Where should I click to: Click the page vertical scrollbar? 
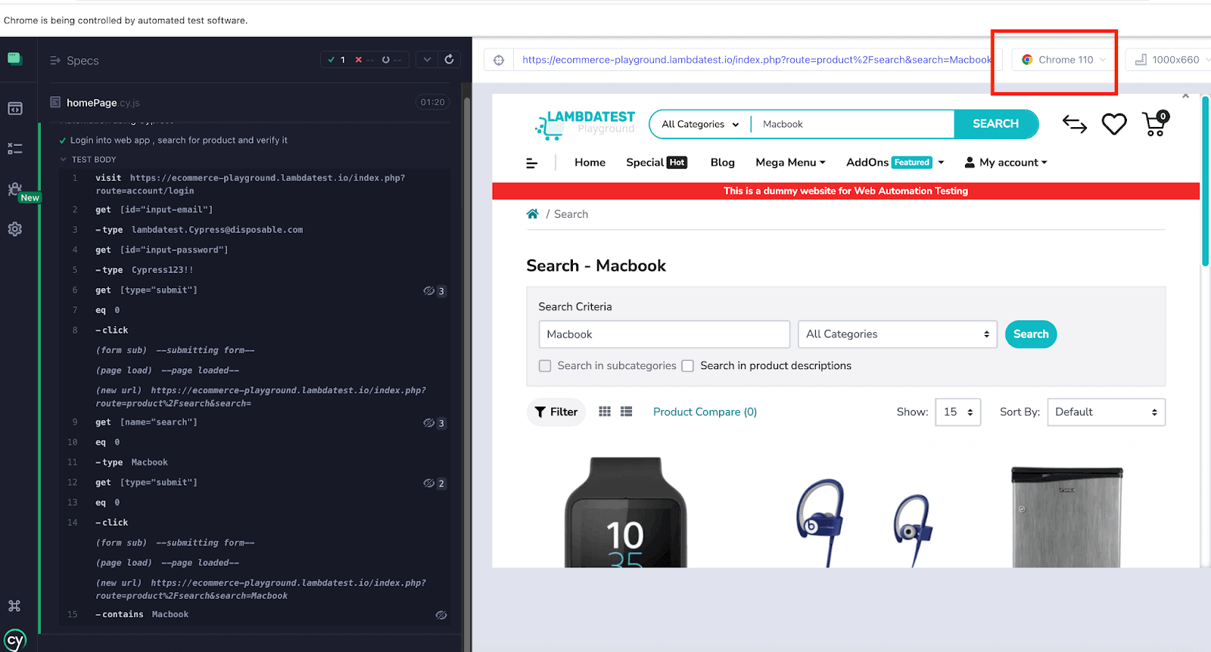click(x=1205, y=182)
